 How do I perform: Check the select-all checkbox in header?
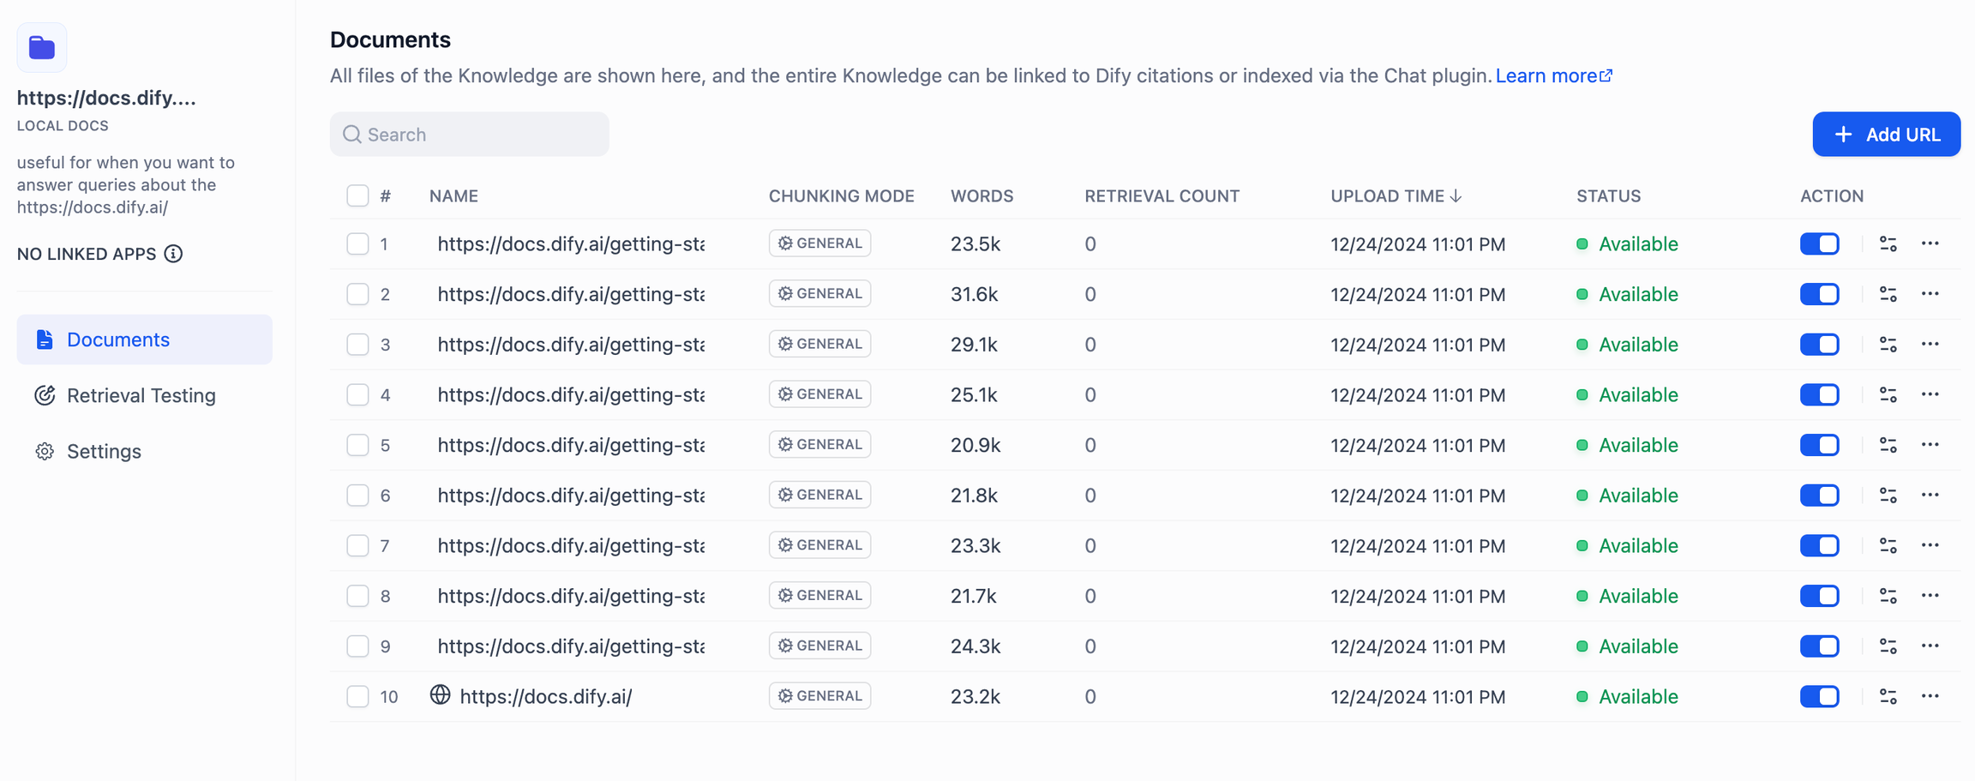tap(357, 195)
